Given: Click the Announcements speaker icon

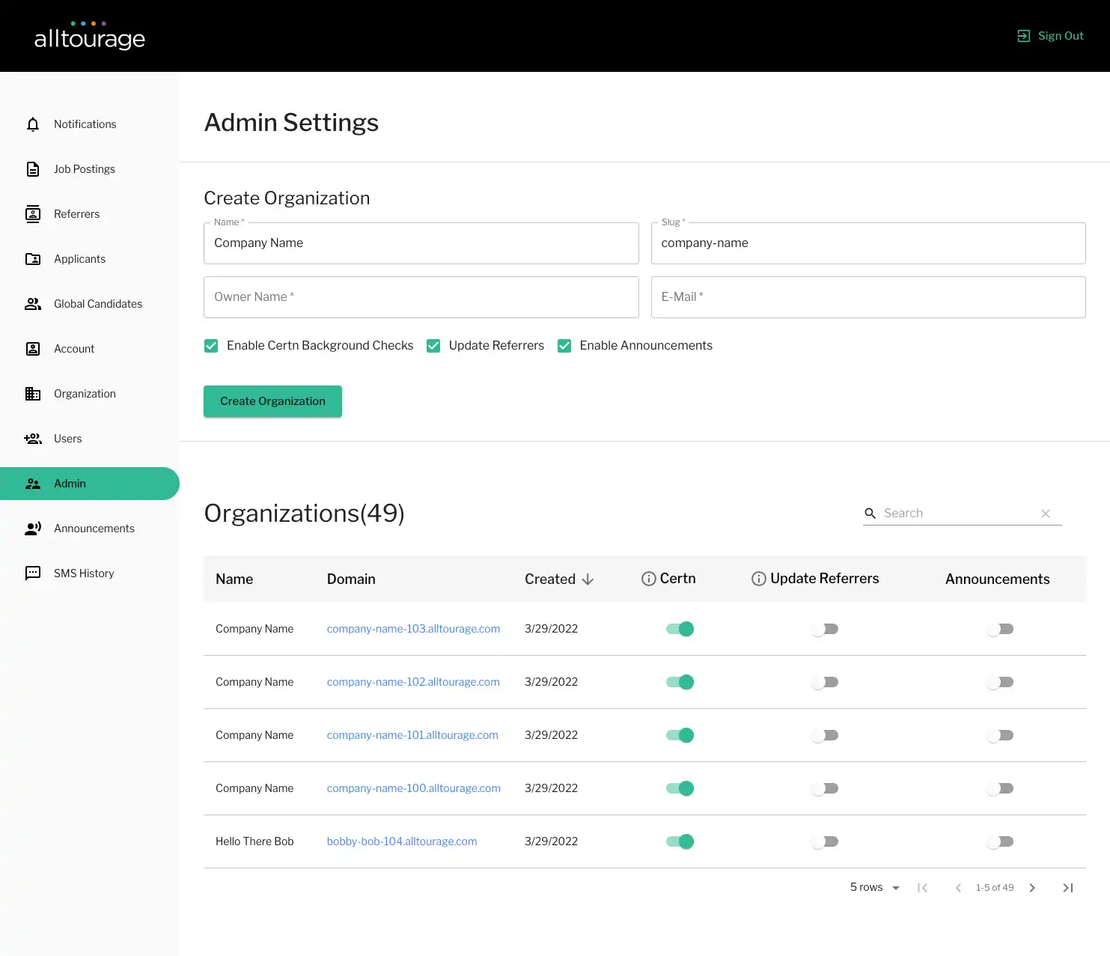Looking at the screenshot, I should [33, 529].
